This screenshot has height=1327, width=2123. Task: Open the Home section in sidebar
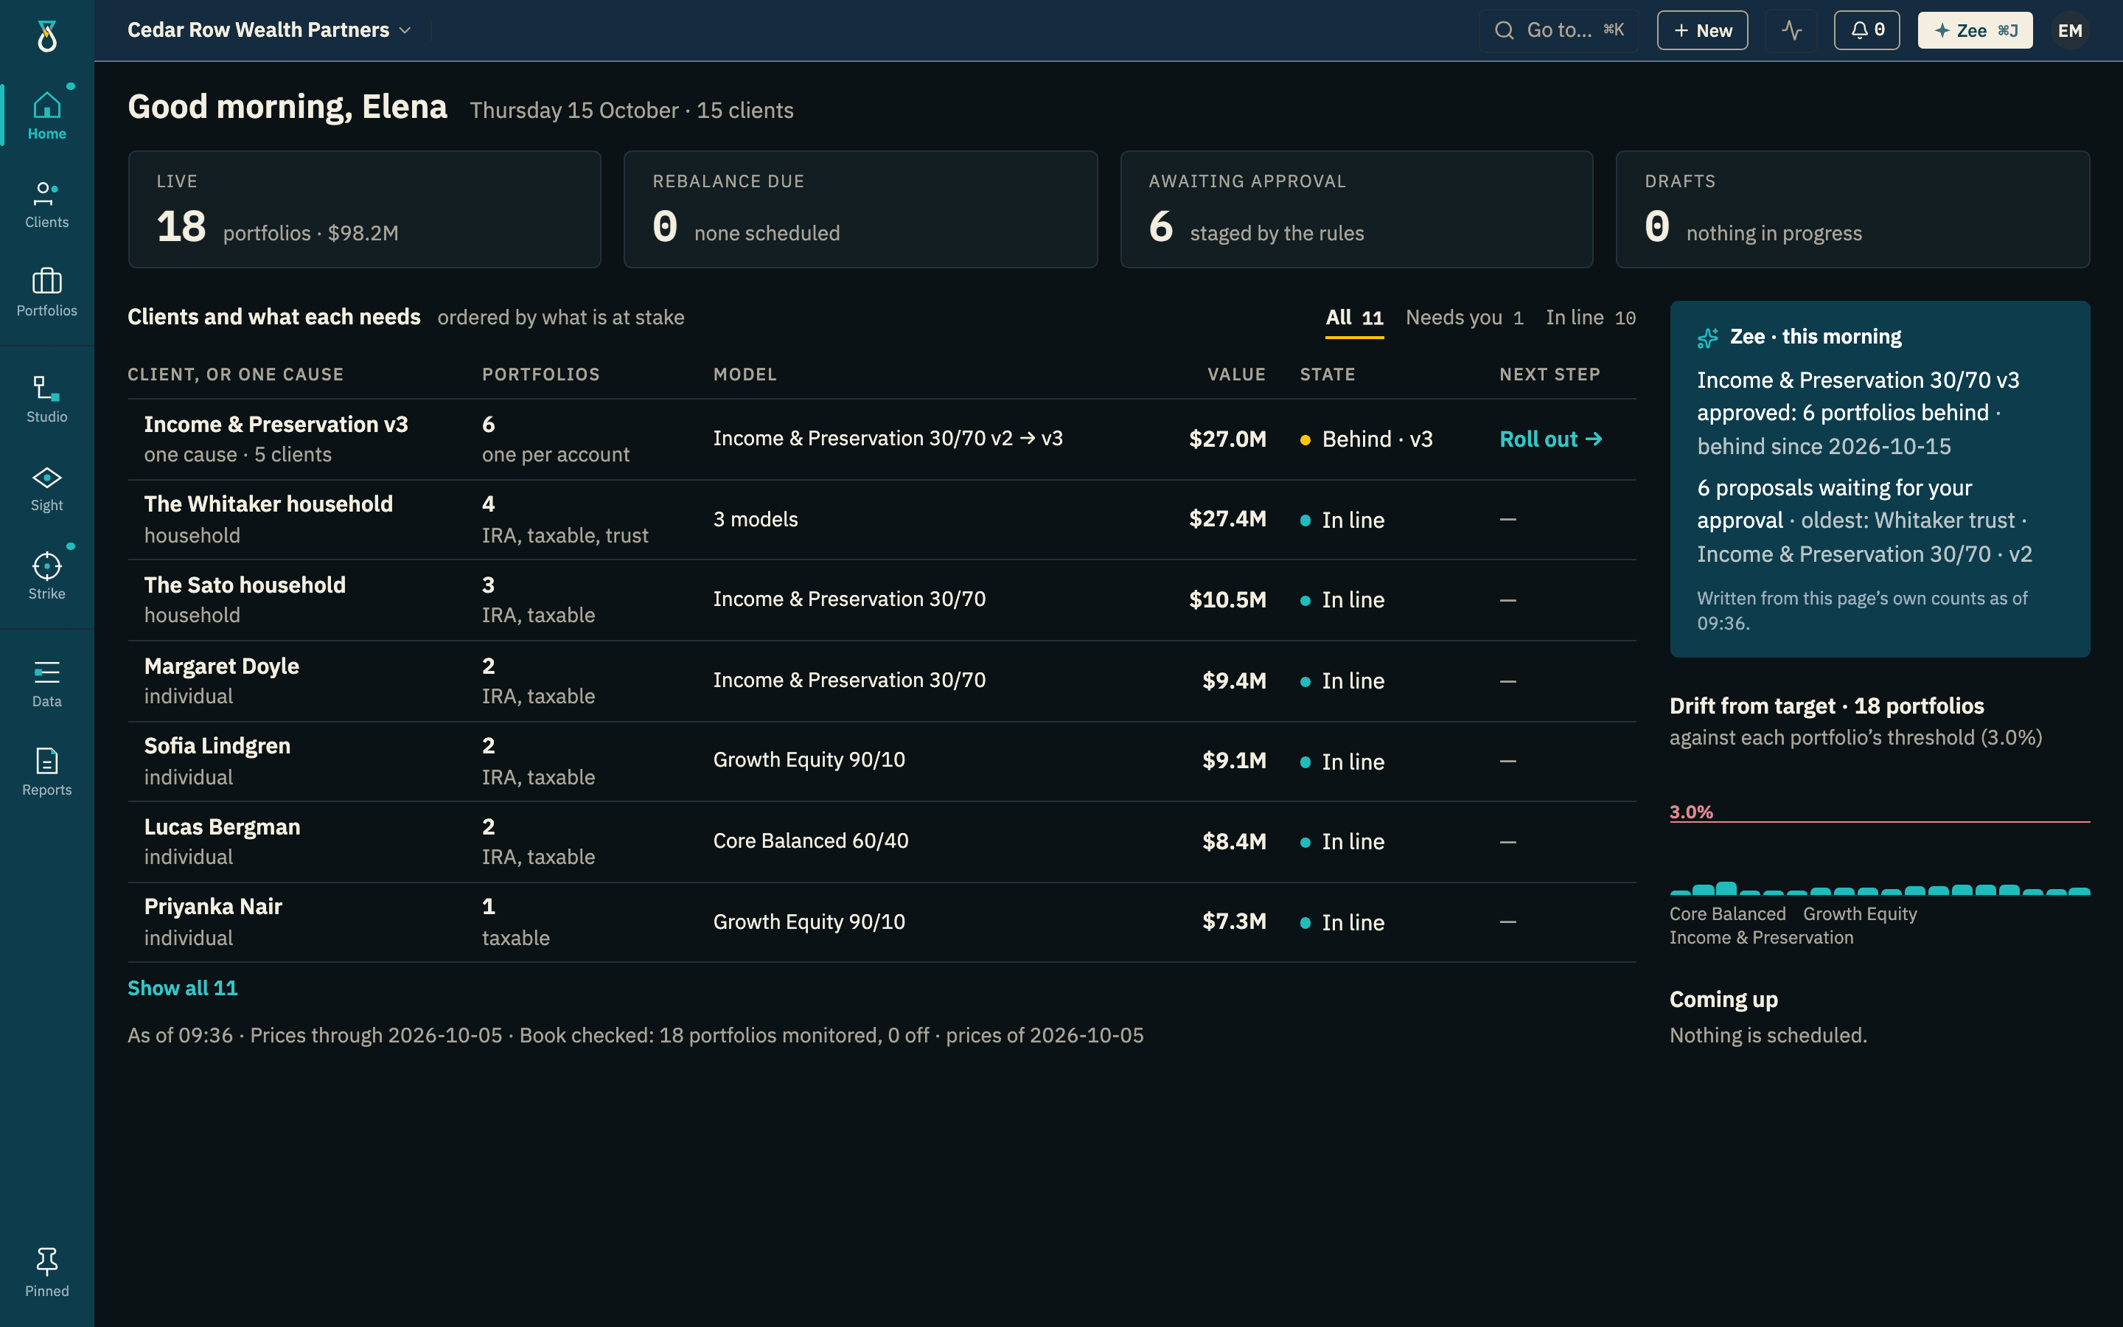(46, 115)
